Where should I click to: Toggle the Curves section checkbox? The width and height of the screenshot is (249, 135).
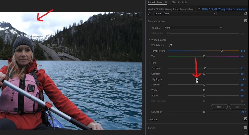[245, 127]
